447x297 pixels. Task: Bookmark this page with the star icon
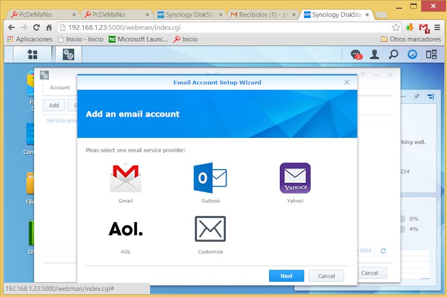[396, 27]
